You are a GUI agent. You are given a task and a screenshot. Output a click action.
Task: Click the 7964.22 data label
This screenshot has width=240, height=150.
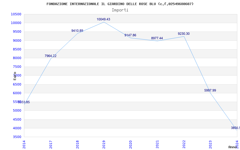50,56
